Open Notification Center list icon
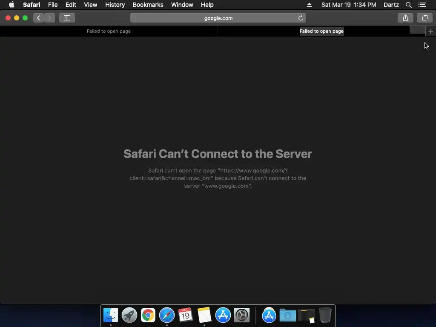This screenshot has height=327, width=436. click(422, 5)
